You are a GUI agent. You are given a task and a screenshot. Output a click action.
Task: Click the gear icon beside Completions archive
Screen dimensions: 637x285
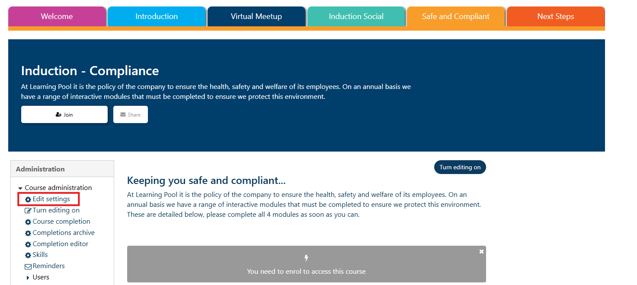tap(28, 233)
